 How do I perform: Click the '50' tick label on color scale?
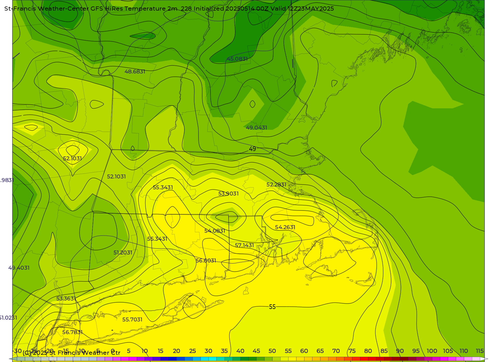pos(272,351)
